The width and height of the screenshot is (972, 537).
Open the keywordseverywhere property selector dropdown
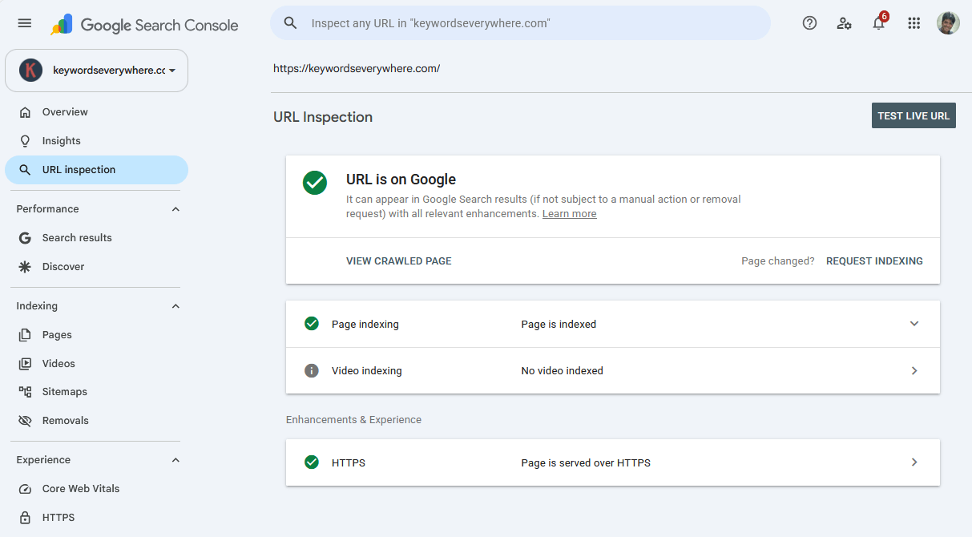pyautogui.click(x=97, y=71)
